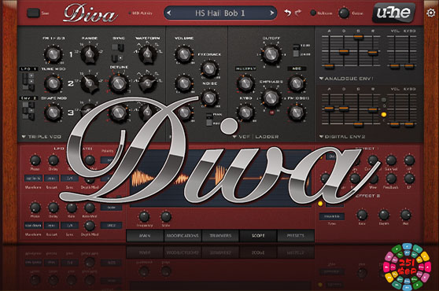Image resolution: width=439 pixels, height=291 pixels.
Task: Click the redo arrow icon
Action: [298, 13]
